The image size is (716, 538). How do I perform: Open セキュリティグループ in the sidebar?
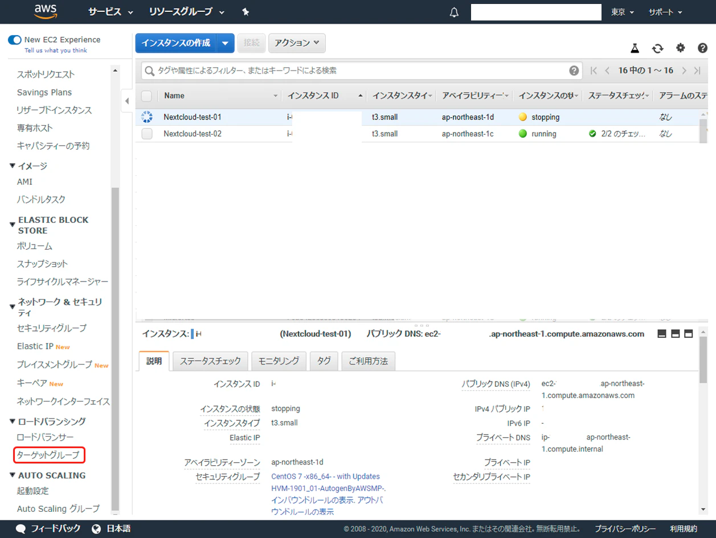coord(52,328)
